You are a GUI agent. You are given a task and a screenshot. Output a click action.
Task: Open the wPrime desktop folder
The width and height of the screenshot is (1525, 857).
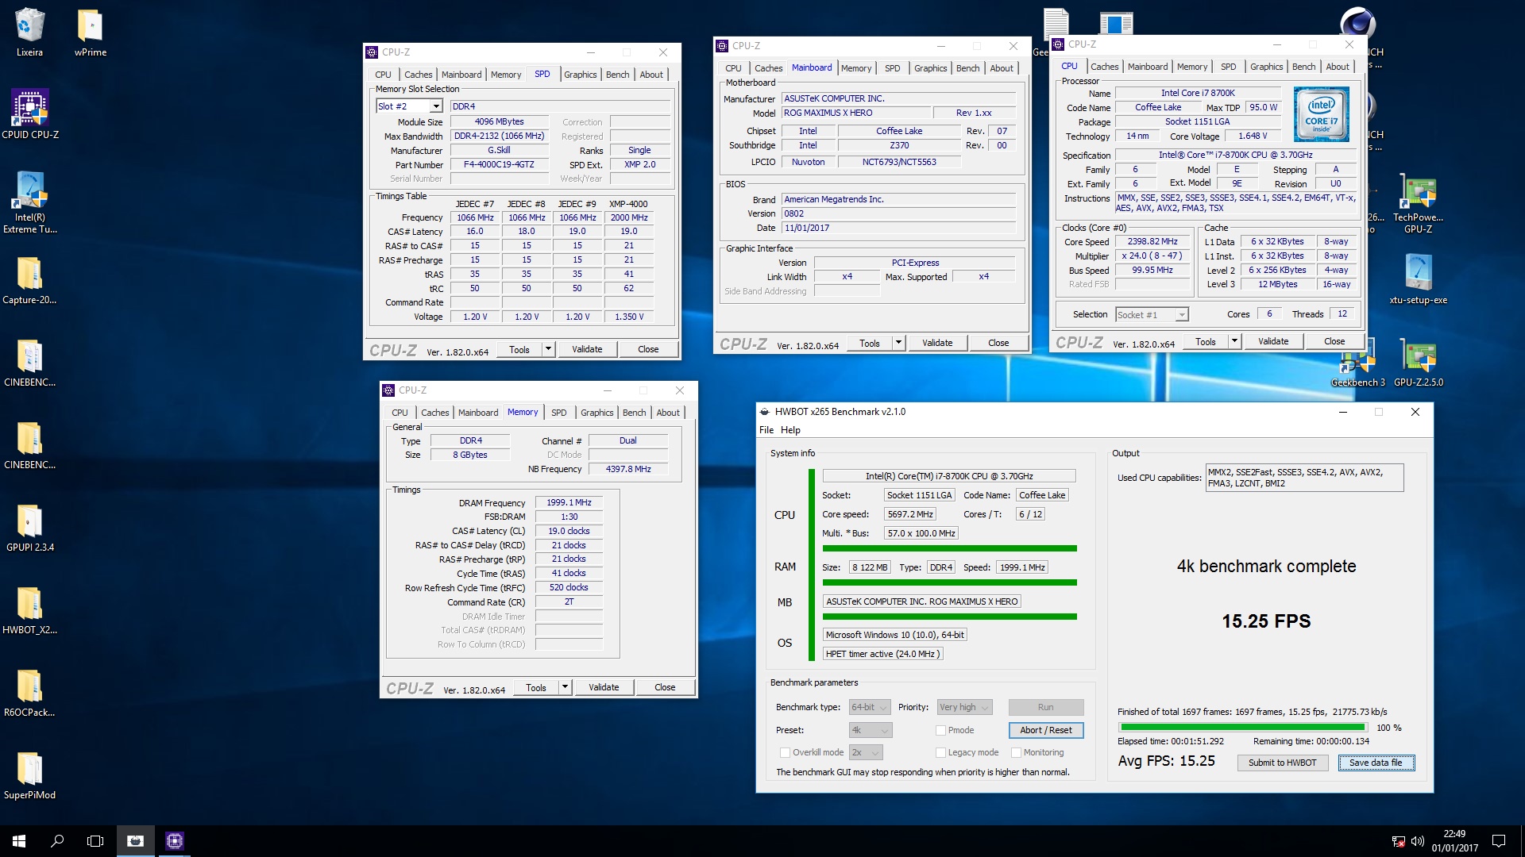tap(90, 25)
